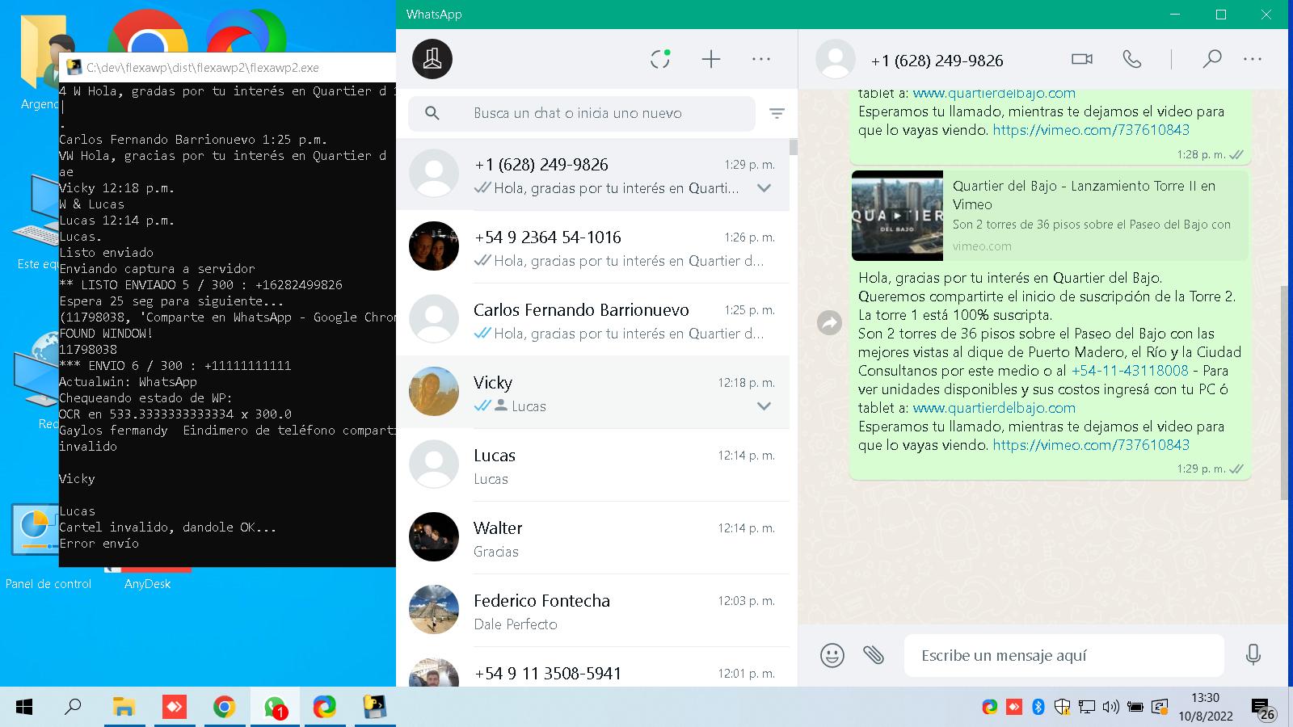Open AnyDesk from the taskbar
1293x727 pixels.
(x=174, y=708)
